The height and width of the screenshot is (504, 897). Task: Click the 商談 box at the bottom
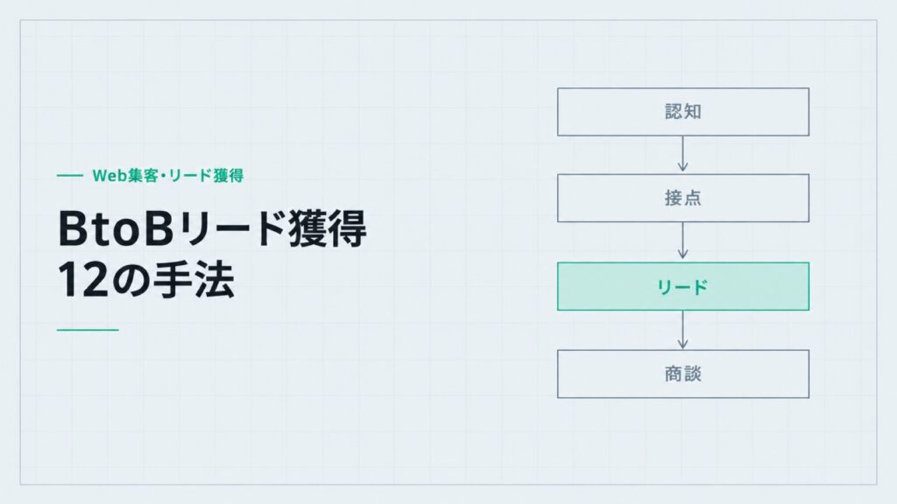[x=683, y=374]
